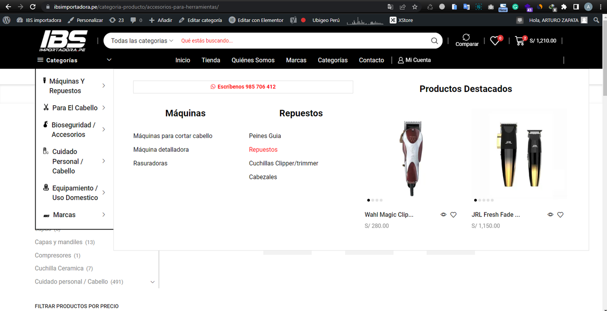Click the admin bar search magnifier
607x311 pixels.
coord(597,20)
